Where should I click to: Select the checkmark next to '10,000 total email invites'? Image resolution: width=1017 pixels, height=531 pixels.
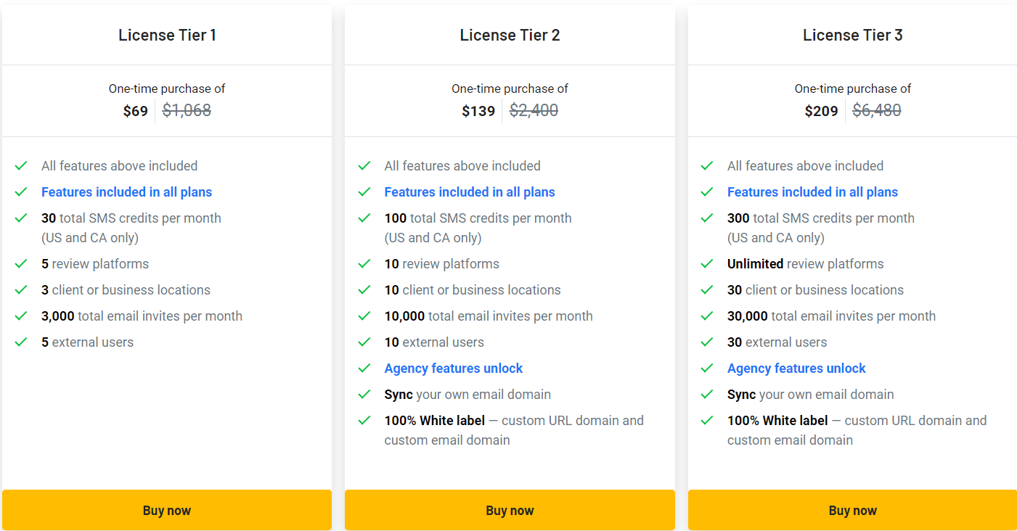[364, 316]
